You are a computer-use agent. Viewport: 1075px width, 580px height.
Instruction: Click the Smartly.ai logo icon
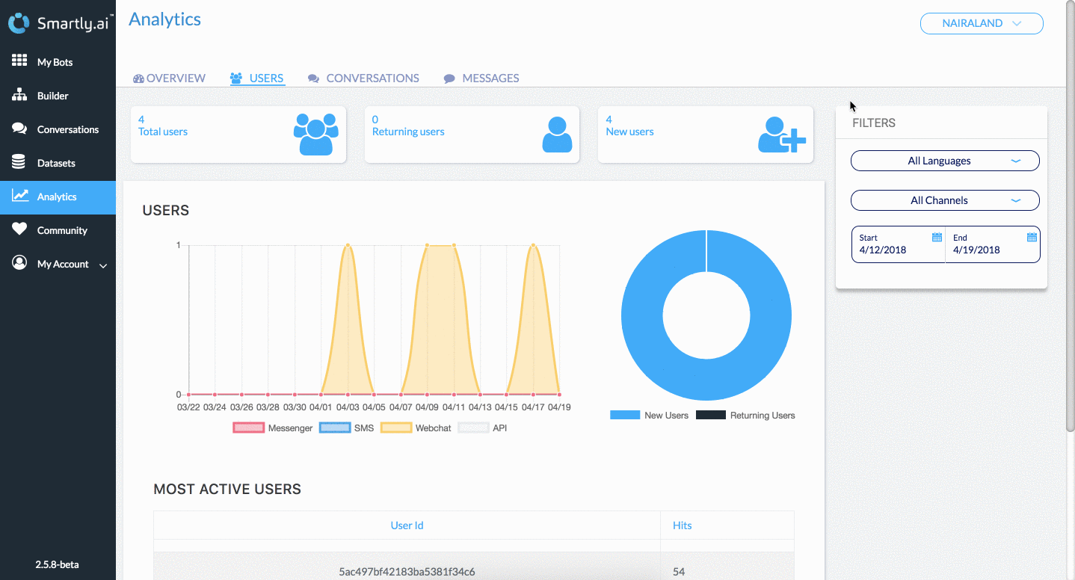[x=19, y=23]
